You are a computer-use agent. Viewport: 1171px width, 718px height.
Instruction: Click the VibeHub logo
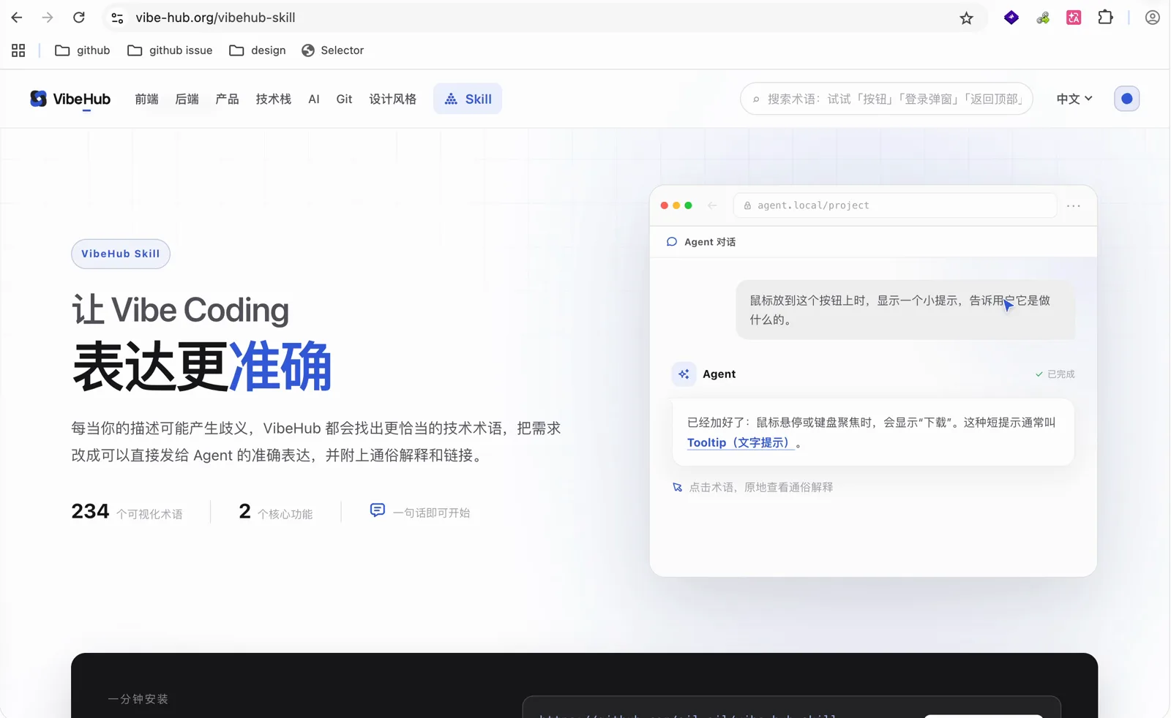pyautogui.click(x=70, y=99)
